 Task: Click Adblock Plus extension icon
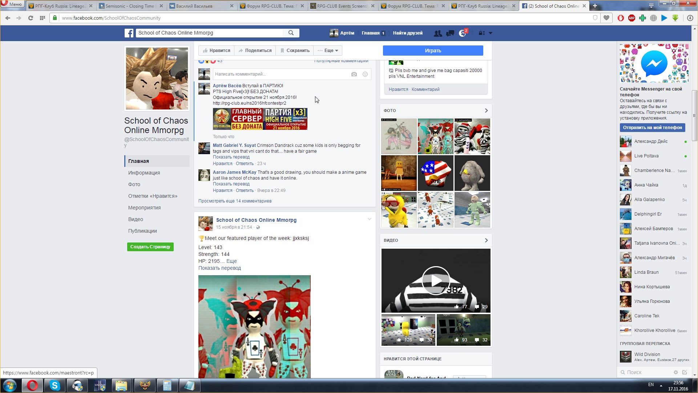pos(632,18)
